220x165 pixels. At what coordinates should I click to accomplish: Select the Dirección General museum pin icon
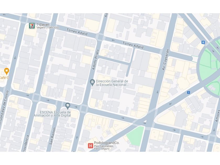click(92, 82)
